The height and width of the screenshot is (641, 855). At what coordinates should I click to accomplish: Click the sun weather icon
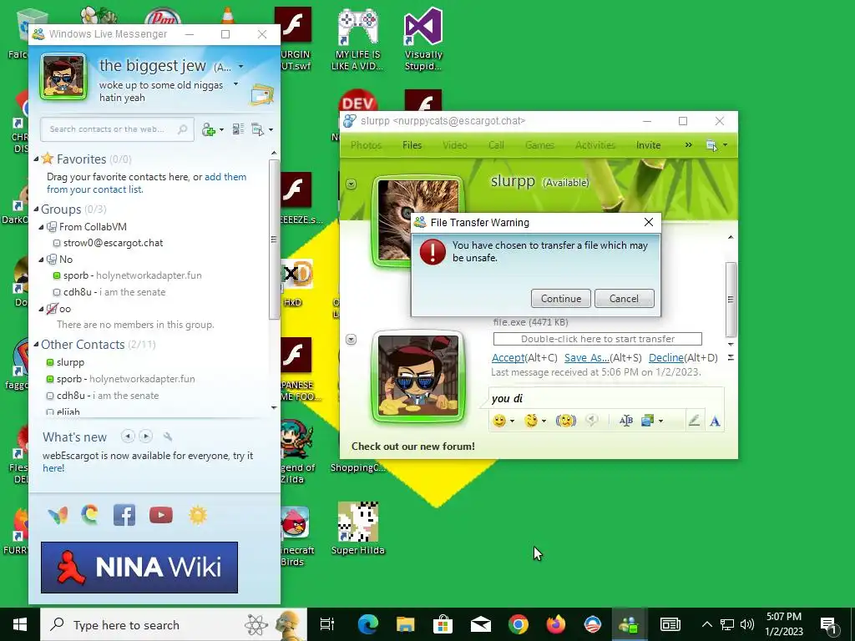pyautogui.click(x=198, y=515)
